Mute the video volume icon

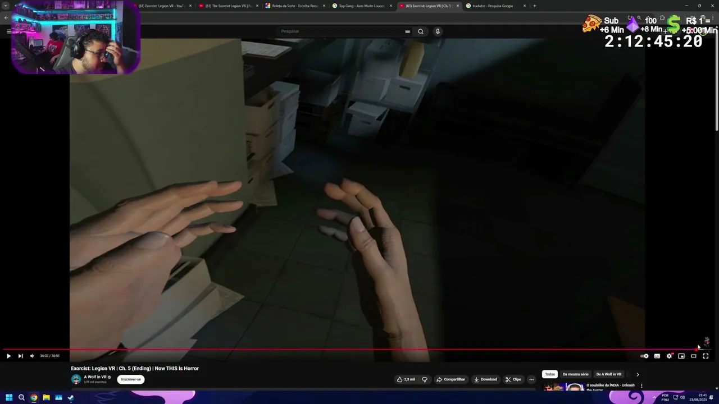(x=32, y=356)
